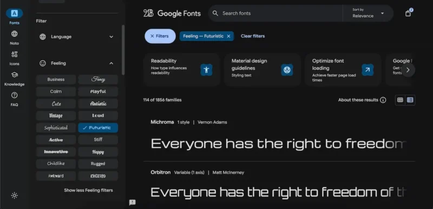Open the Optimize font loading card title
The image size is (433, 209).
[x=328, y=64]
